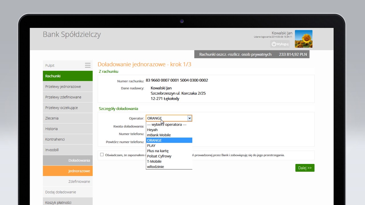Click the user name Kowalski Jan in header
The width and height of the screenshot is (365, 205).
(282, 33)
